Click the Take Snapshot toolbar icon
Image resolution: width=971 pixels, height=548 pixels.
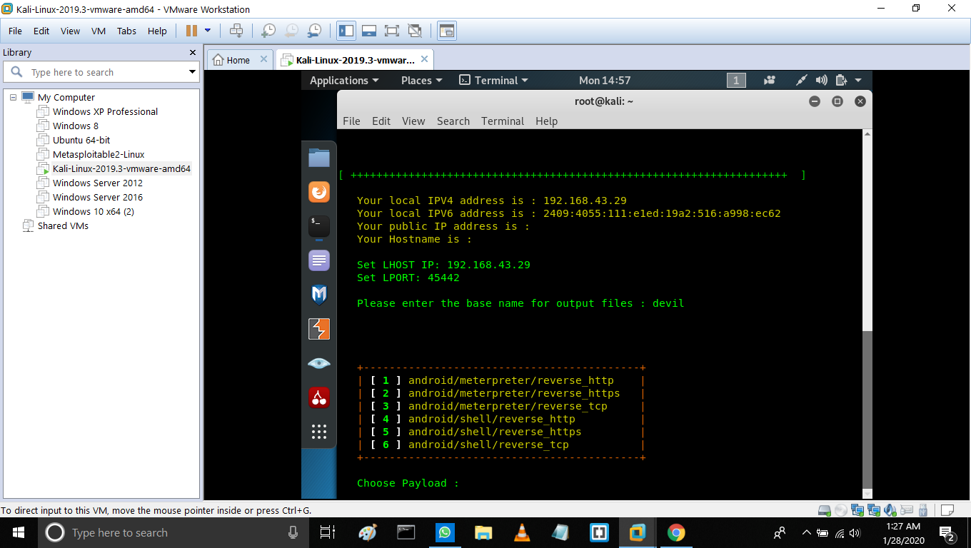(268, 31)
